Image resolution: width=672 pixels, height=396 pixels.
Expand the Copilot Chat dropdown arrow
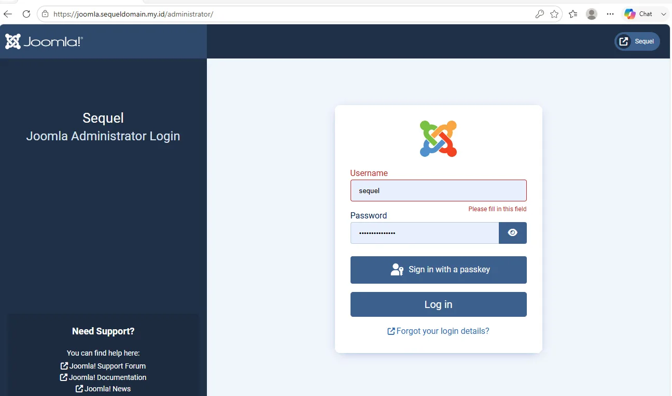point(664,14)
